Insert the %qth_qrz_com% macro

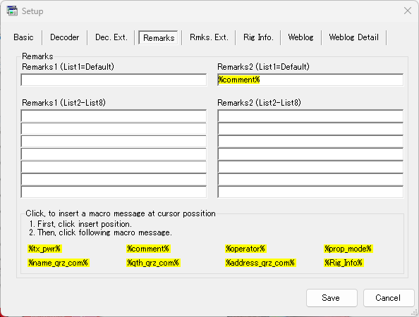[x=153, y=263]
